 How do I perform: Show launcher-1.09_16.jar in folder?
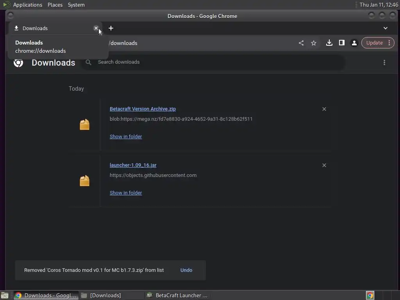point(126,193)
